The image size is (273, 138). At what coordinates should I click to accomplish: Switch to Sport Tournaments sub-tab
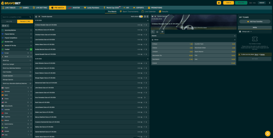[x=129, y=12]
